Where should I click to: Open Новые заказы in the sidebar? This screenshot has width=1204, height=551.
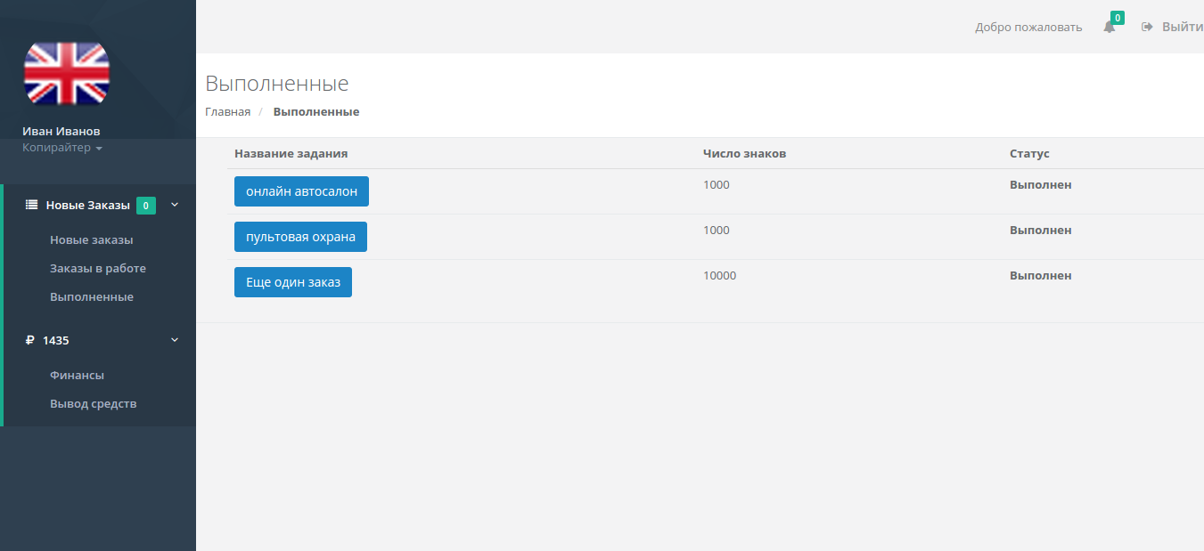tap(92, 239)
